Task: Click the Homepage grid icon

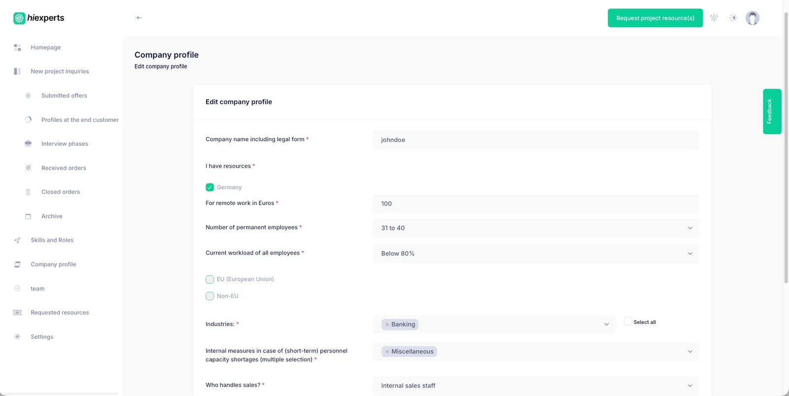Action: [17, 47]
